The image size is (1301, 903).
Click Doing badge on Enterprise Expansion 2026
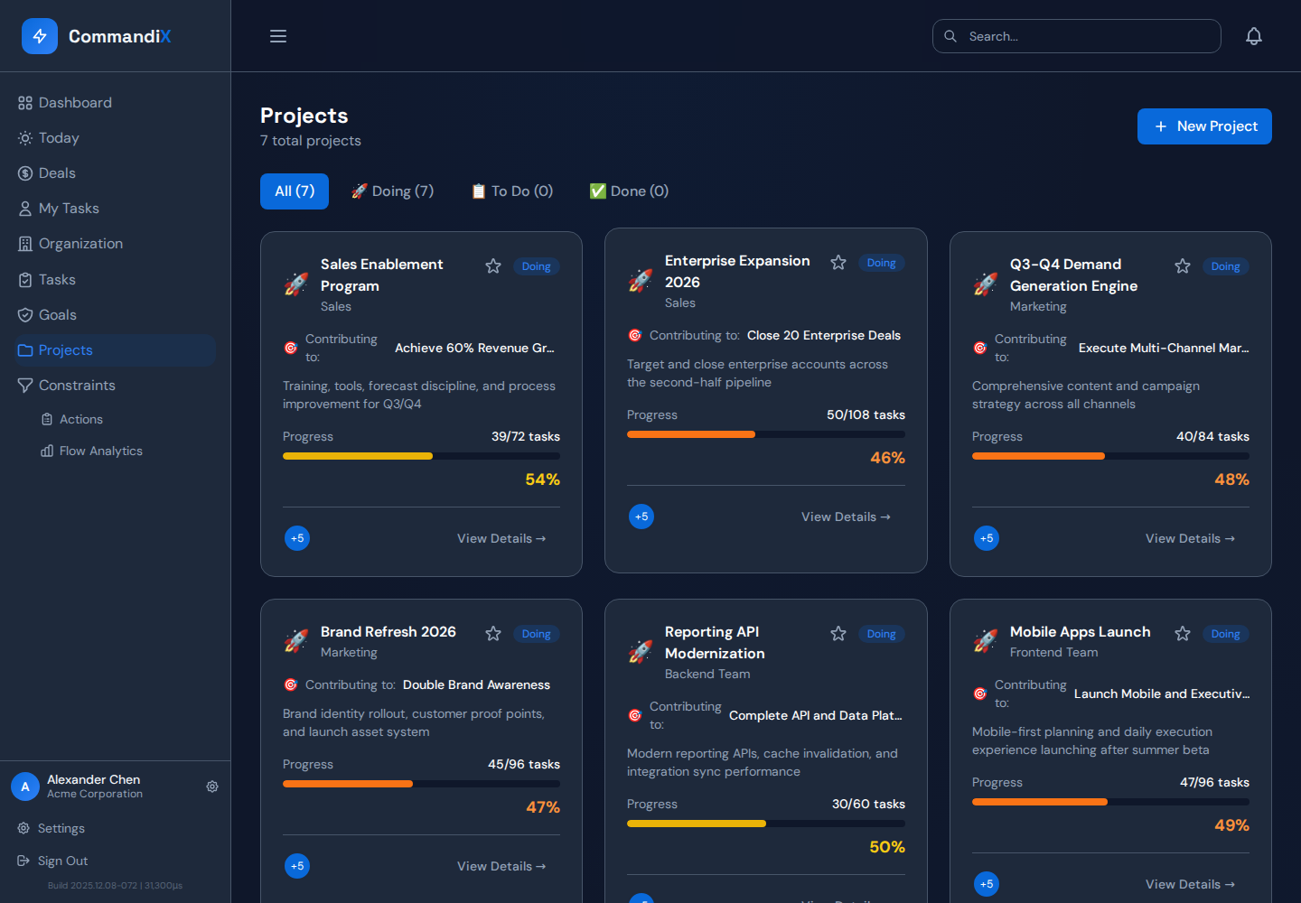pyautogui.click(x=882, y=263)
